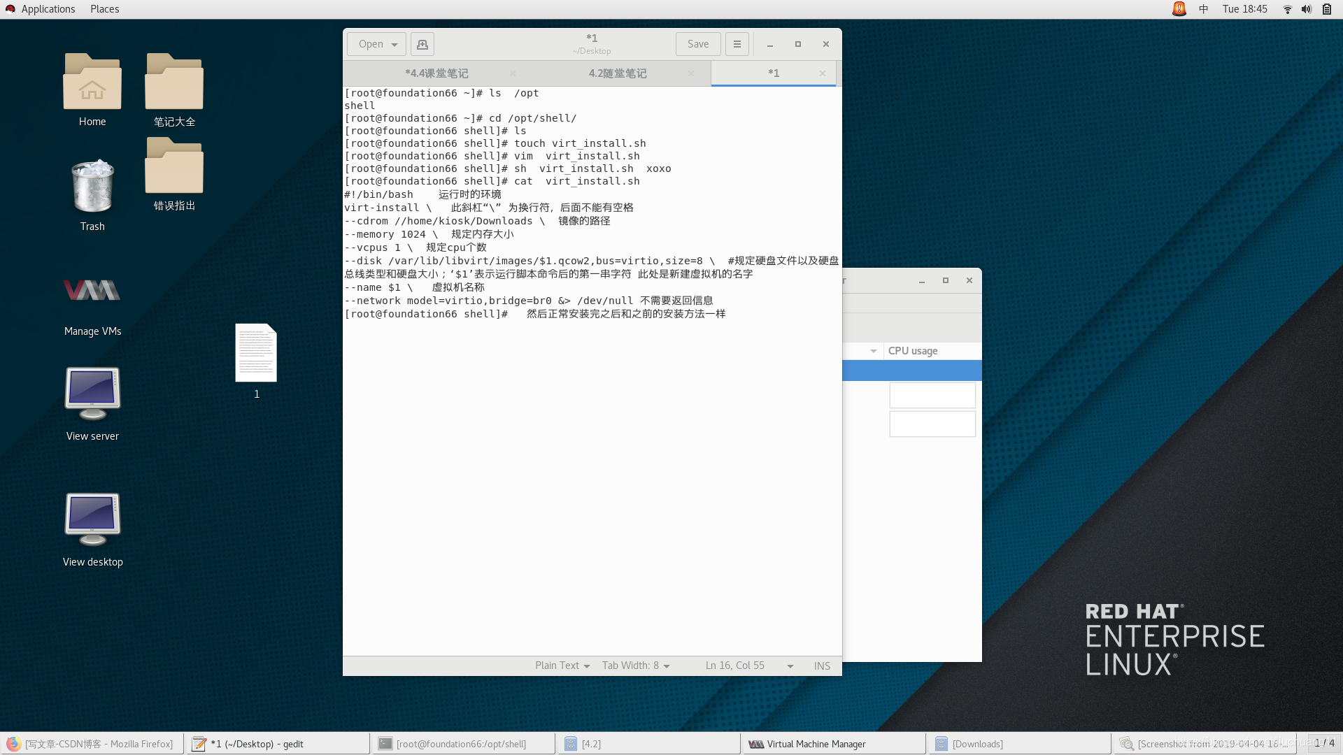
Task: Open the Ln 16, Col 55 position dropdown
Action: point(749,666)
